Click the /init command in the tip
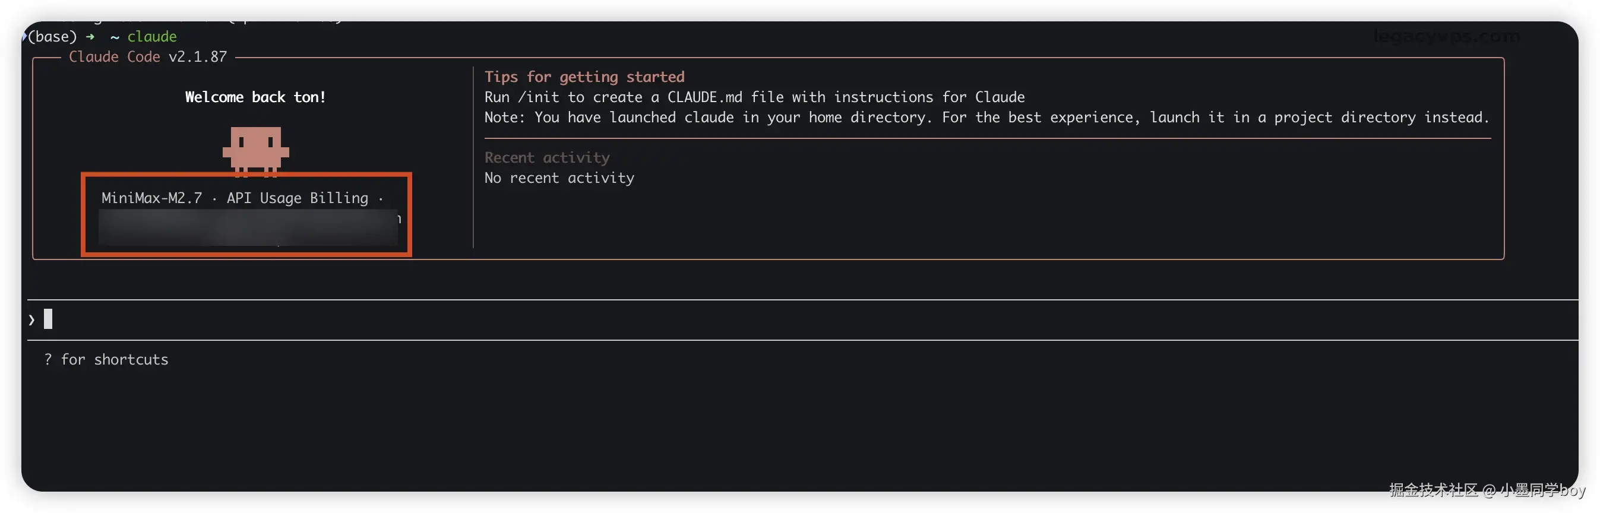Viewport: 1600px width, 513px height. tap(539, 97)
